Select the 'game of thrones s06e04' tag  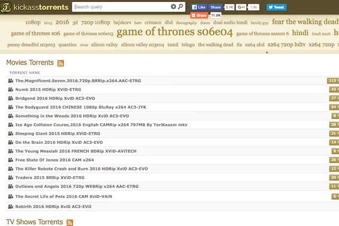point(175,32)
